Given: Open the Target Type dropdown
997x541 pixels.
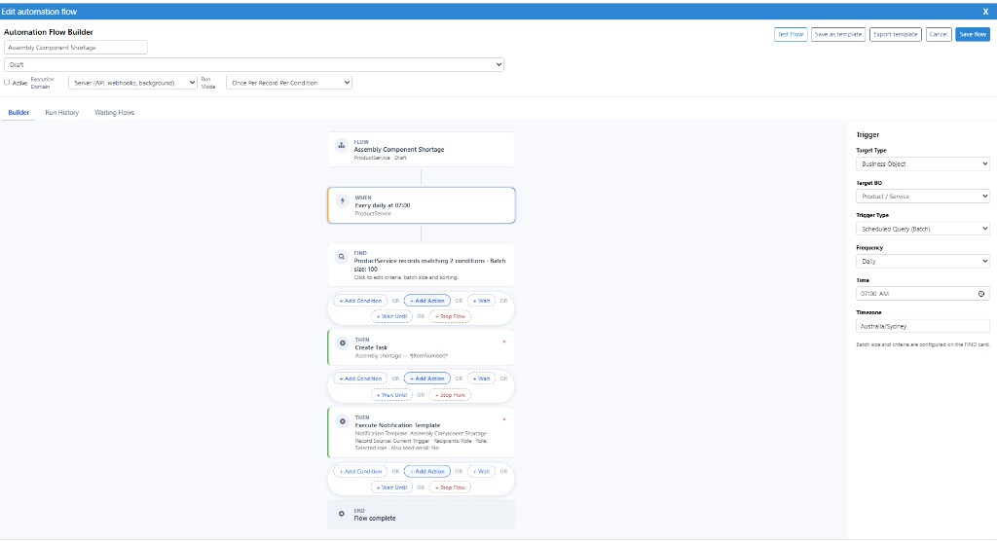Looking at the screenshot, I should (923, 164).
